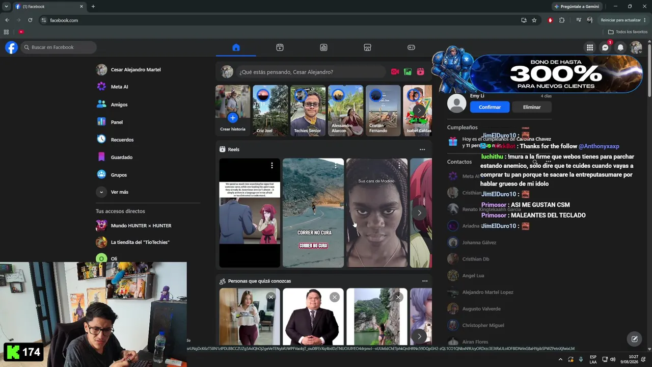Go back to the previous page
This screenshot has height=367, width=652.
pyautogui.click(x=7, y=20)
